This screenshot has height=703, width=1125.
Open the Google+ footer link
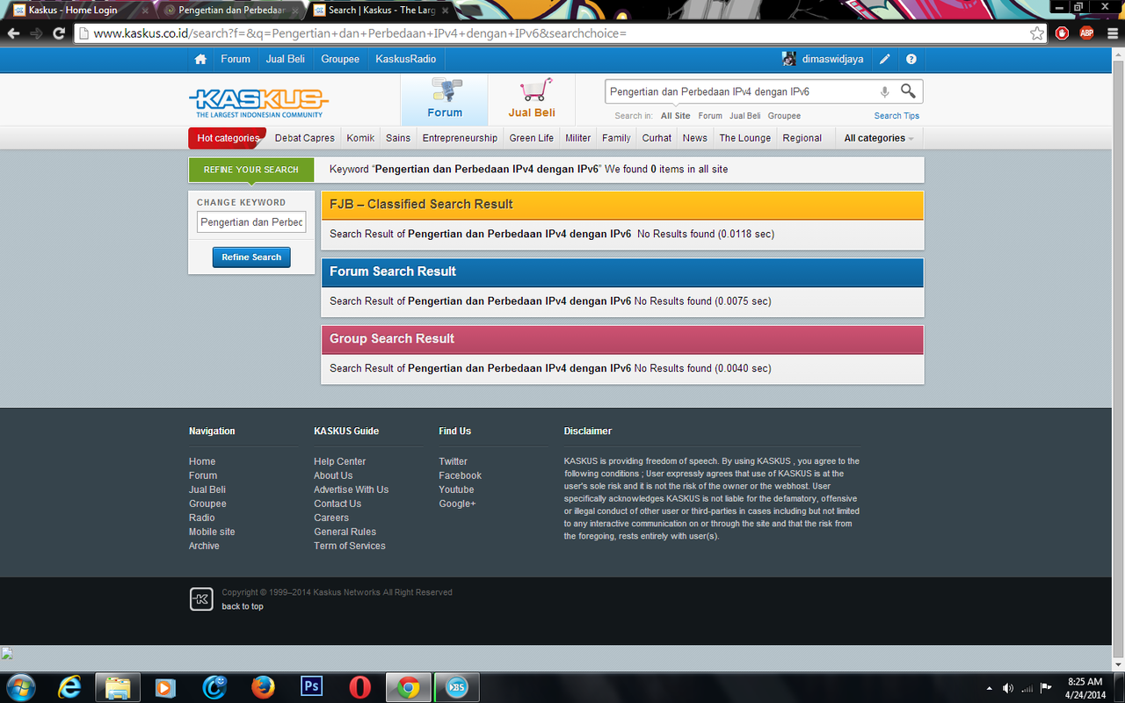point(457,504)
